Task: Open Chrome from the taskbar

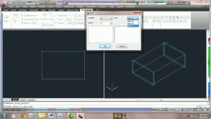Action: click(x=23, y=116)
